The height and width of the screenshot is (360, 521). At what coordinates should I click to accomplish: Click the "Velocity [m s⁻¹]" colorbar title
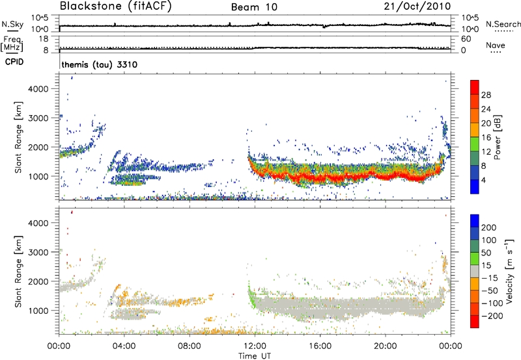[509, 271]
